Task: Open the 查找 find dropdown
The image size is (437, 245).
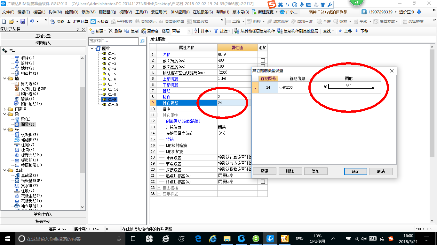Action: coord(329,31)
